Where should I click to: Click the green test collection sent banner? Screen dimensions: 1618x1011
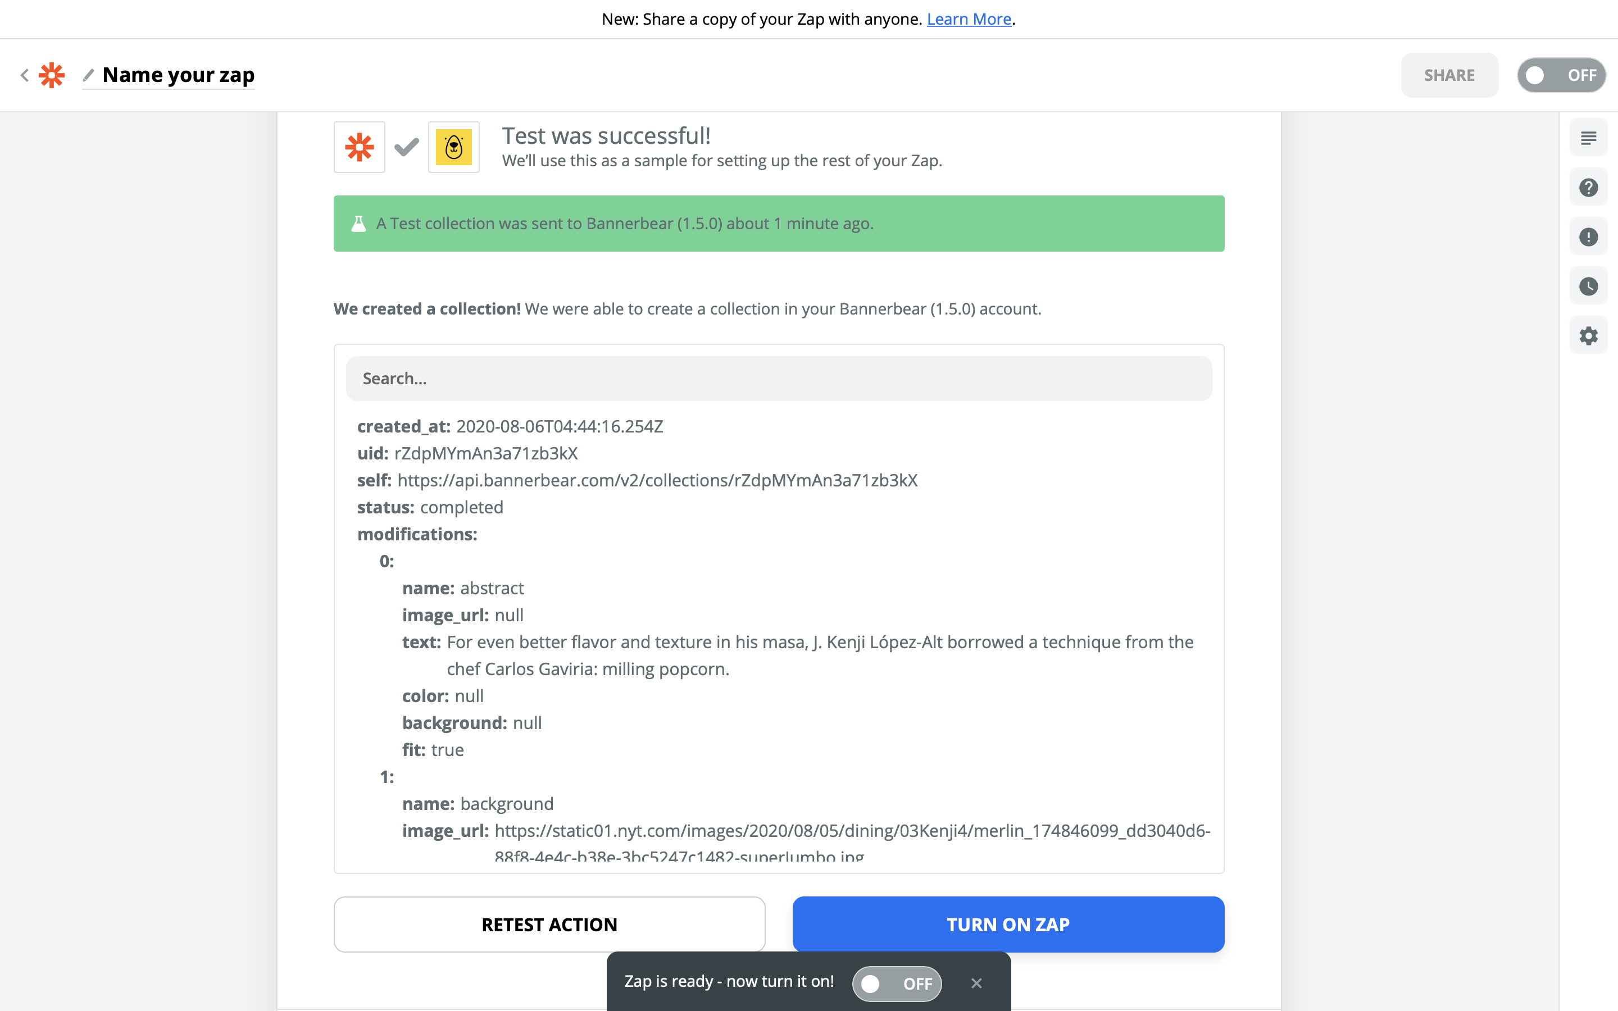click(x=779, y=224)
